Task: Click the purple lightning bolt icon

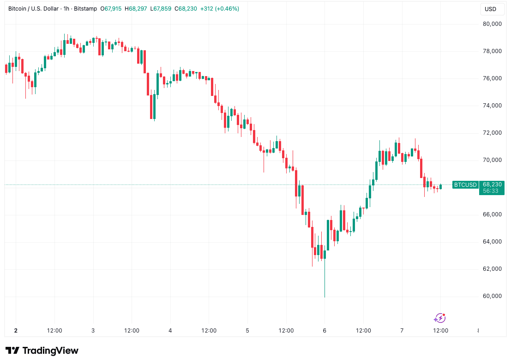Action: point(439,318)
